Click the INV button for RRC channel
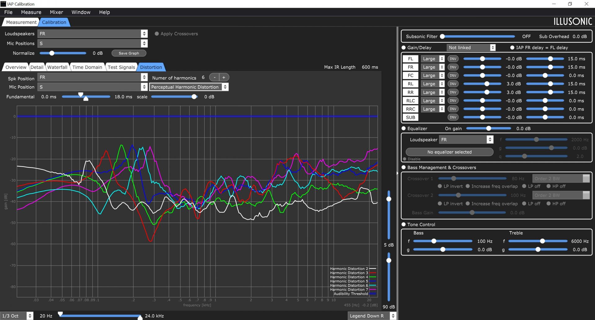The height and width of the screenshot is (320, 595). [453, 109]
